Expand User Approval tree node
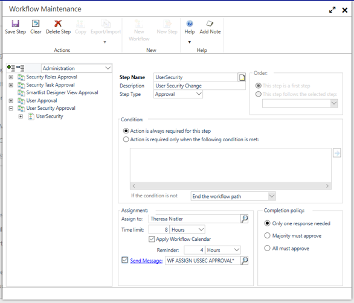The image size is (354, 303). (11, 101)
